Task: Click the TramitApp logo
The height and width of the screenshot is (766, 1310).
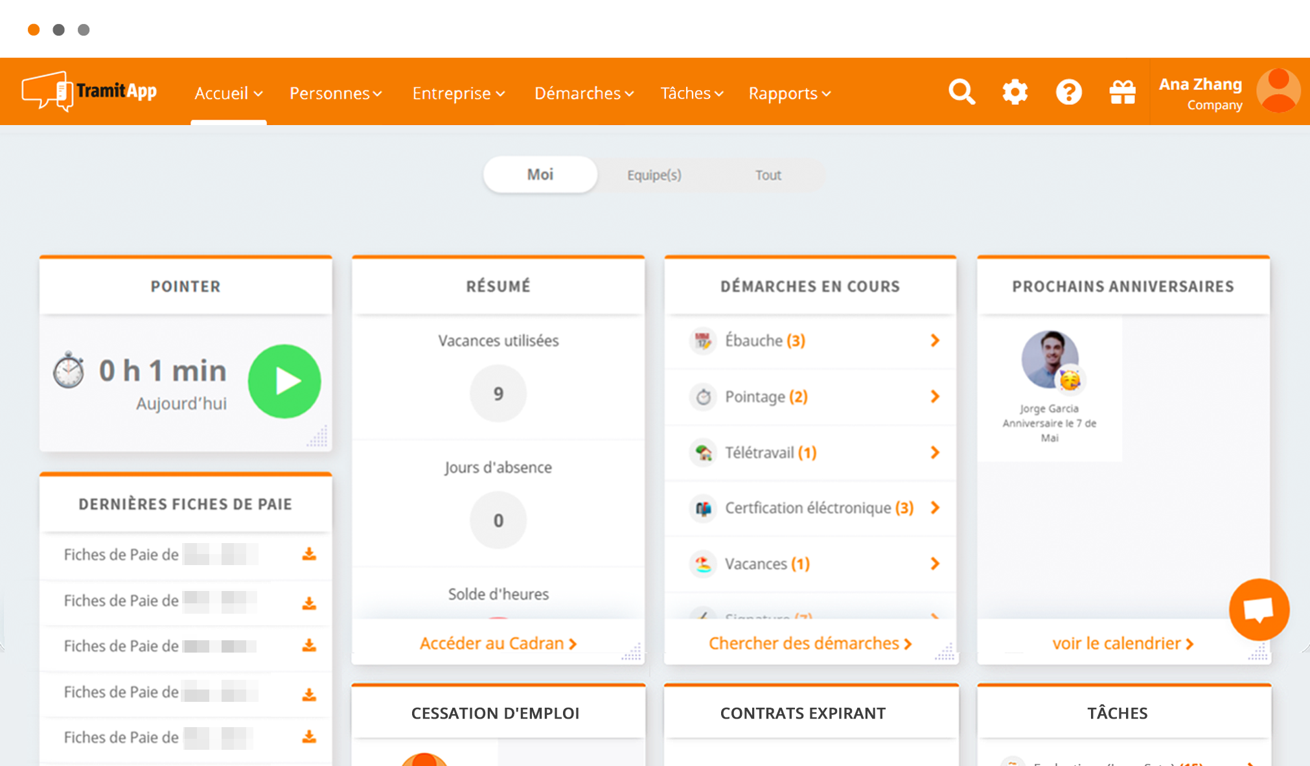Action: coord(89,91)
